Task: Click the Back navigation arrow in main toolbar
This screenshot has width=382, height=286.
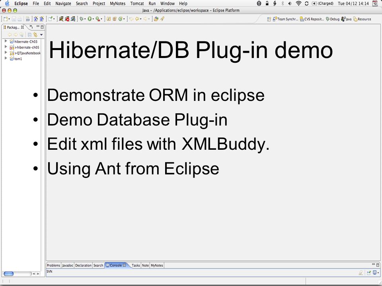Action: click(x=137, y=19)
